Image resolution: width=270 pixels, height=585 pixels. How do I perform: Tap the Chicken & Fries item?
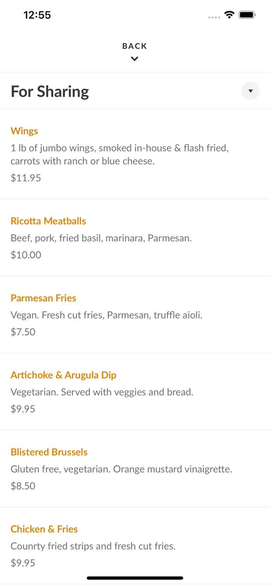point(44,529)
